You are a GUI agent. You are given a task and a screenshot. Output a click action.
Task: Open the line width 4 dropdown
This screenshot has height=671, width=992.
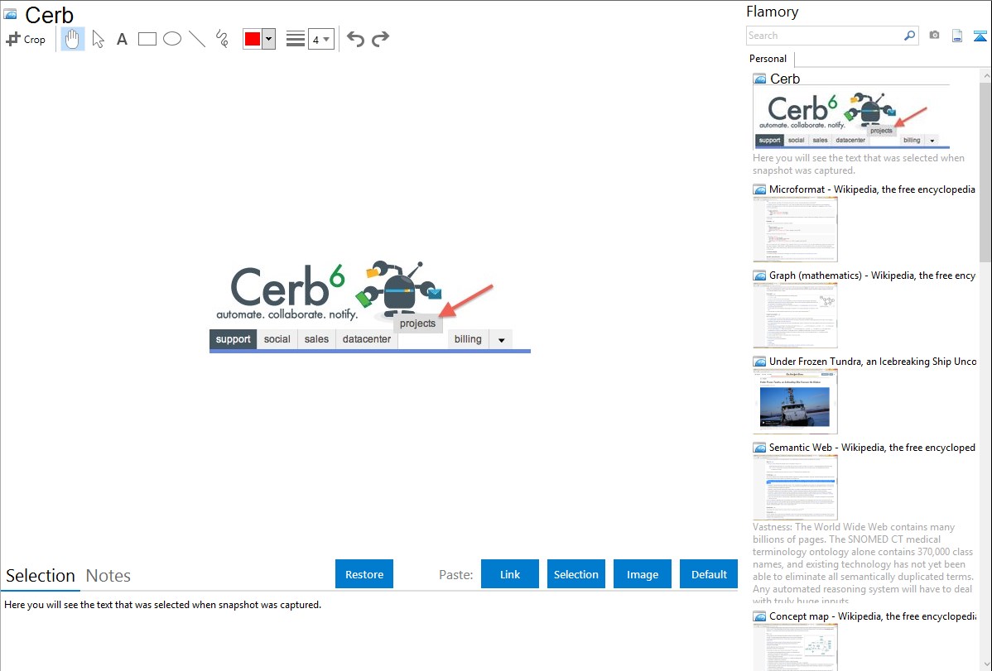coord(320,39)
